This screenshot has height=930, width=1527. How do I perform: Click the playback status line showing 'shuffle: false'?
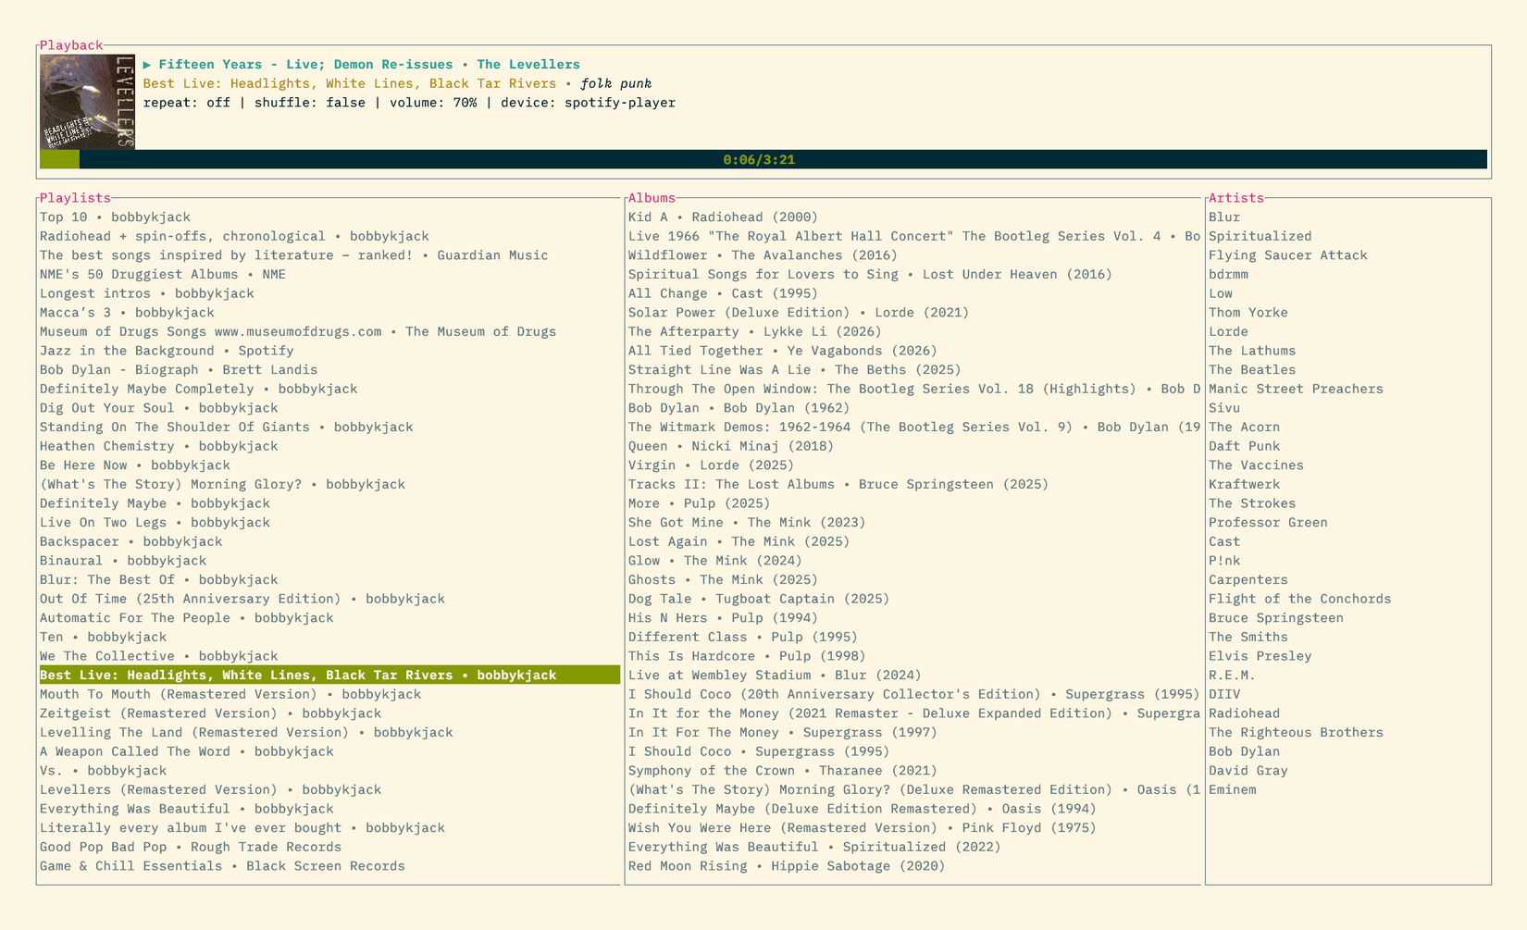click(409, 103)
